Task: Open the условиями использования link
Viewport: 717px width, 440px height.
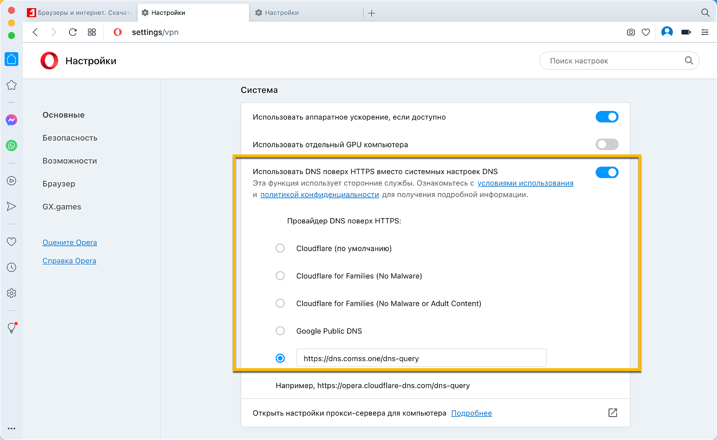Action: click(x=525, y=183)
